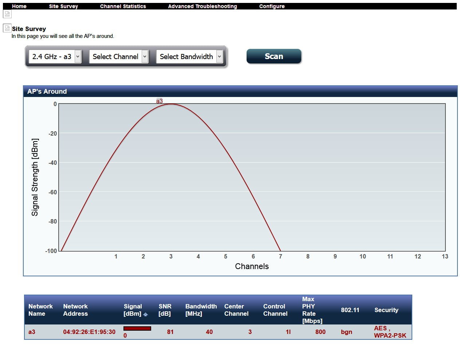
Task: Open the Select Channel dropdown
Action: pos(119,57)
